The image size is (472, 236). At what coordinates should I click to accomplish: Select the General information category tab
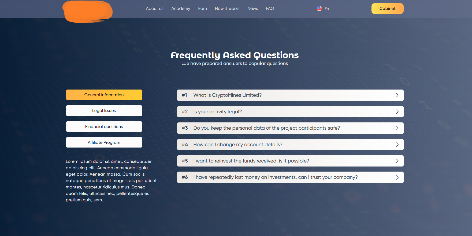tap(104, 95)
